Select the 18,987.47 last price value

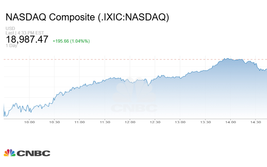[27, 39]
